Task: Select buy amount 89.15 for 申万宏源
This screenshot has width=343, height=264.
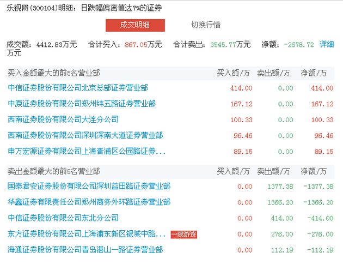Action: (243, 152)
